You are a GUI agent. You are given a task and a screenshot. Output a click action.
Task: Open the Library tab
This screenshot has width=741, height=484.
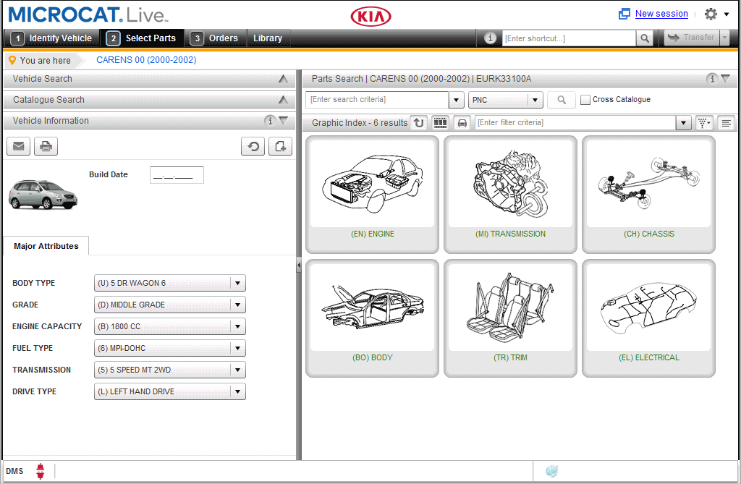click(268, 38)
